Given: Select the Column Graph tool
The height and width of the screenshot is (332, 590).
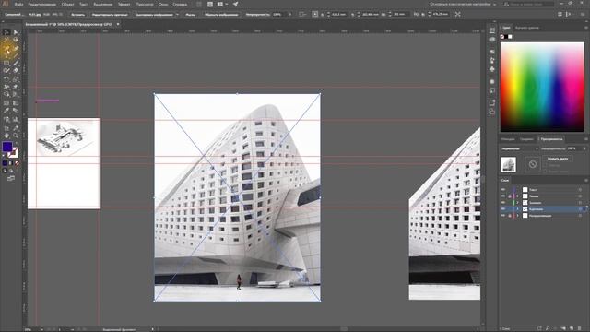Looking at the screenshot, I should point(16,119).
